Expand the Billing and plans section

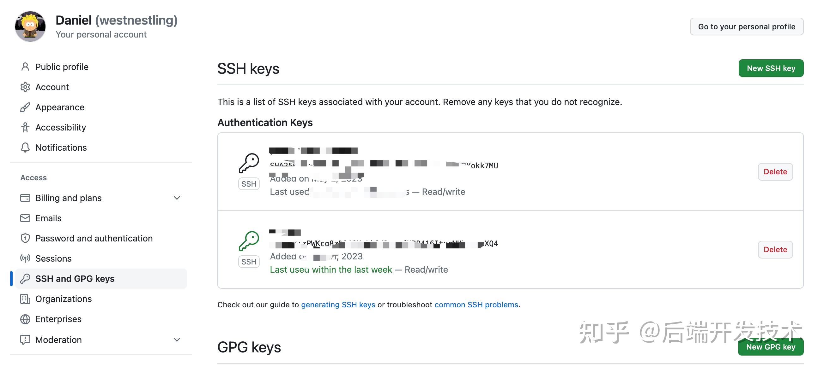[x=177, y=198]
